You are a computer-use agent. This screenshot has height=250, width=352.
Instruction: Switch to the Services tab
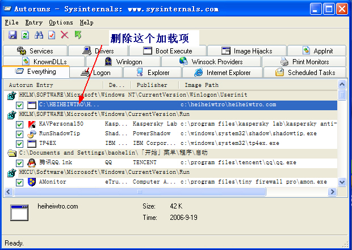[35, 51]
